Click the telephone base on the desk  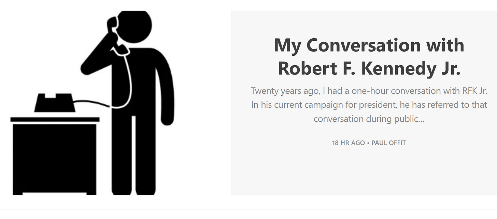tap(55, 103)
